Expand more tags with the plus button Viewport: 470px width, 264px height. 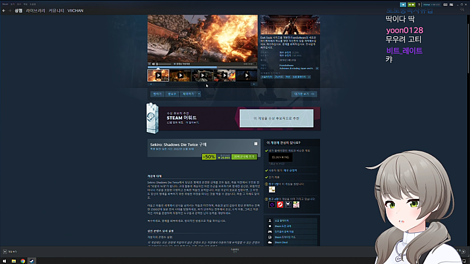tap(309, 77)
